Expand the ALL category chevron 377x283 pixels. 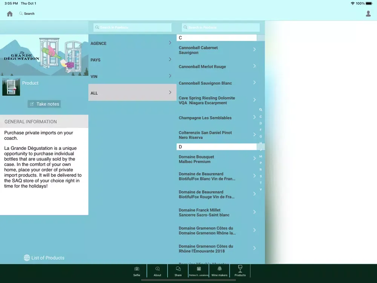coord(170,92)
